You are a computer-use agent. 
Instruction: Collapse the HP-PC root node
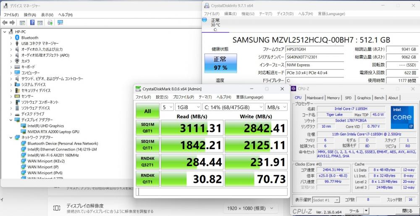tap(5, 32)
